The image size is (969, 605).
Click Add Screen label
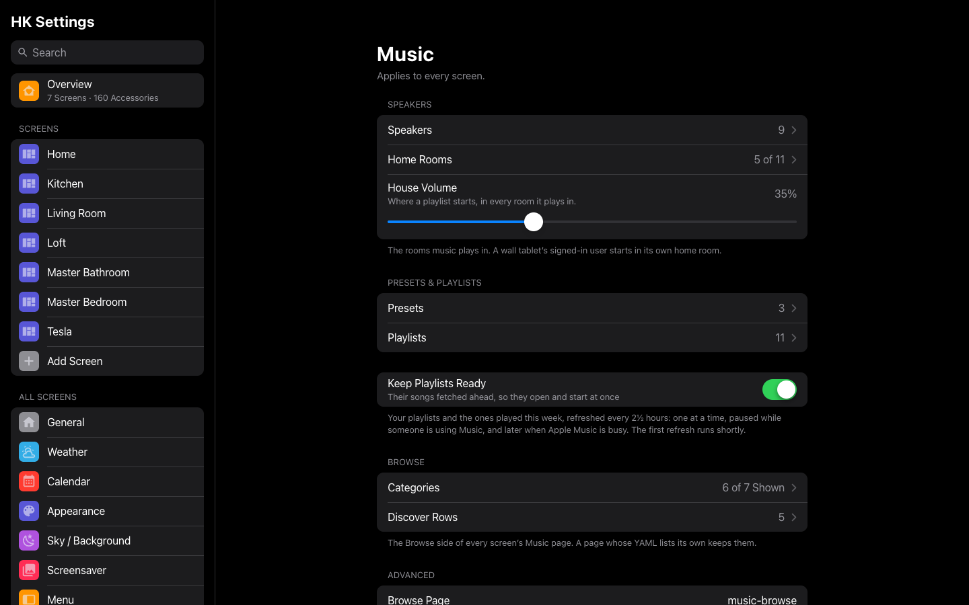click(x=75, y=361)
